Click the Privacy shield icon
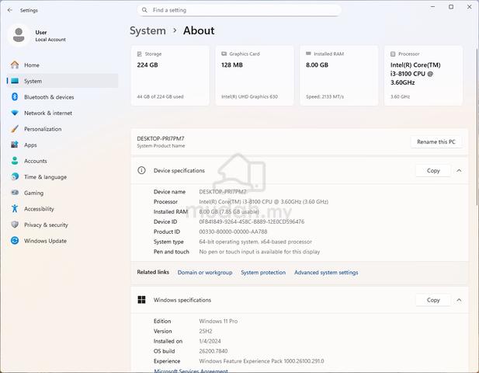The width and height of the screenshot is (479, 373). [15, 225]
